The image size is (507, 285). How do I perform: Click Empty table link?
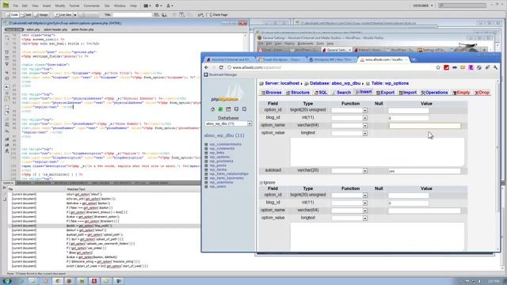tap(461, 93)
